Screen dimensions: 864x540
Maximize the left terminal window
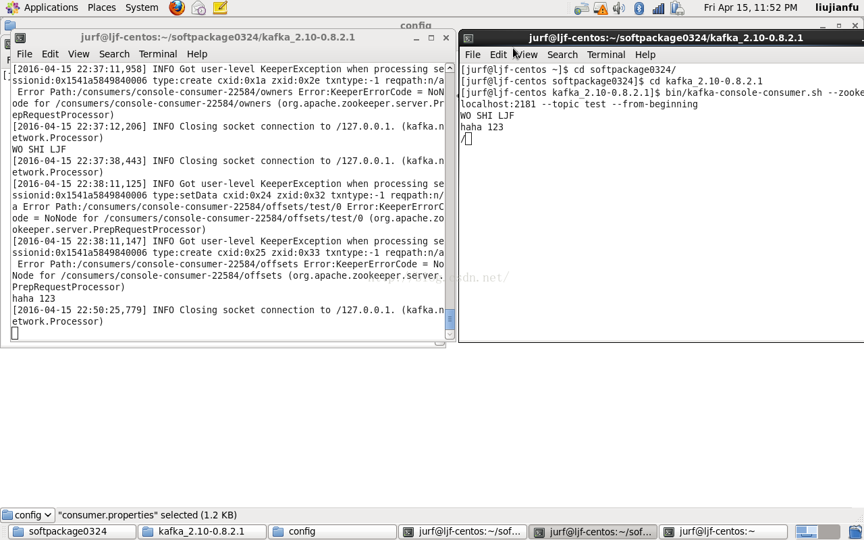pyautogui.click(x=431, y=38)
